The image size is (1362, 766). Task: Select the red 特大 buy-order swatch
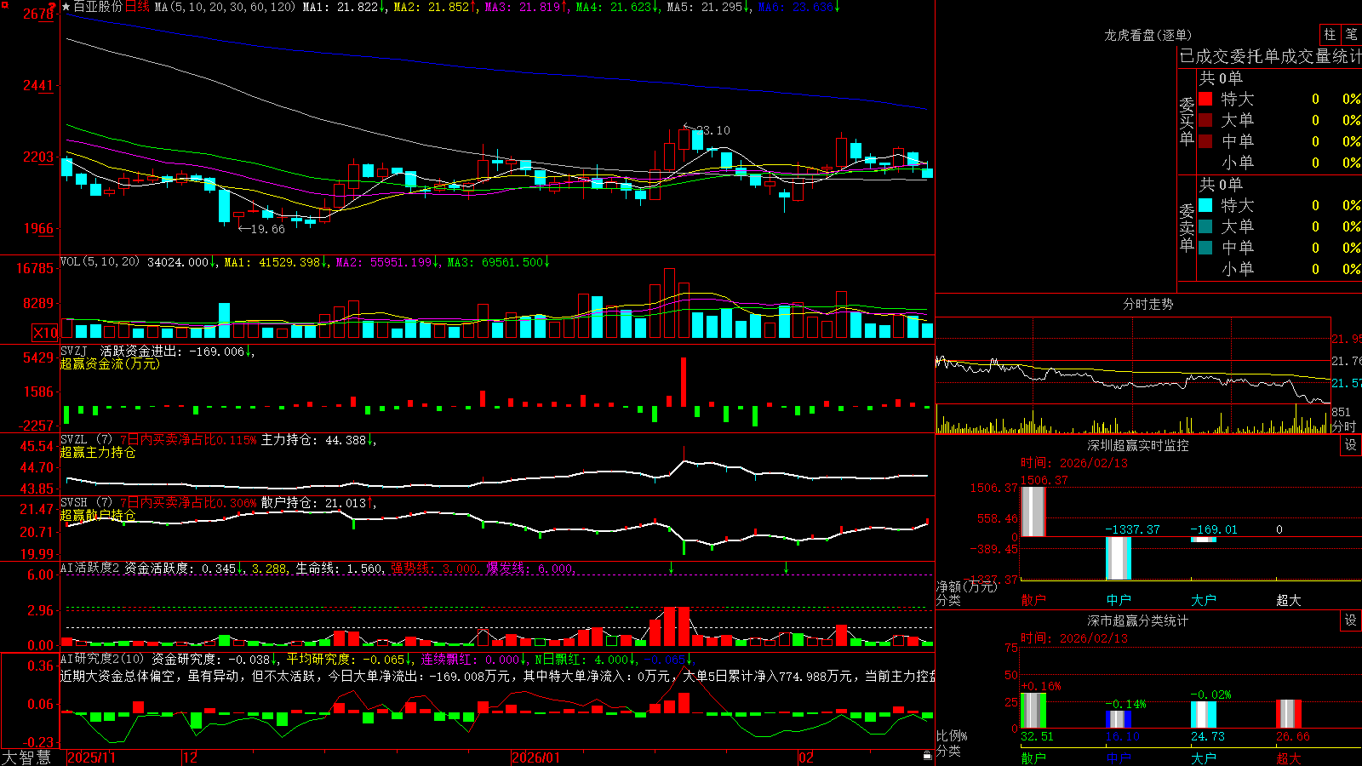point(1205,99)
